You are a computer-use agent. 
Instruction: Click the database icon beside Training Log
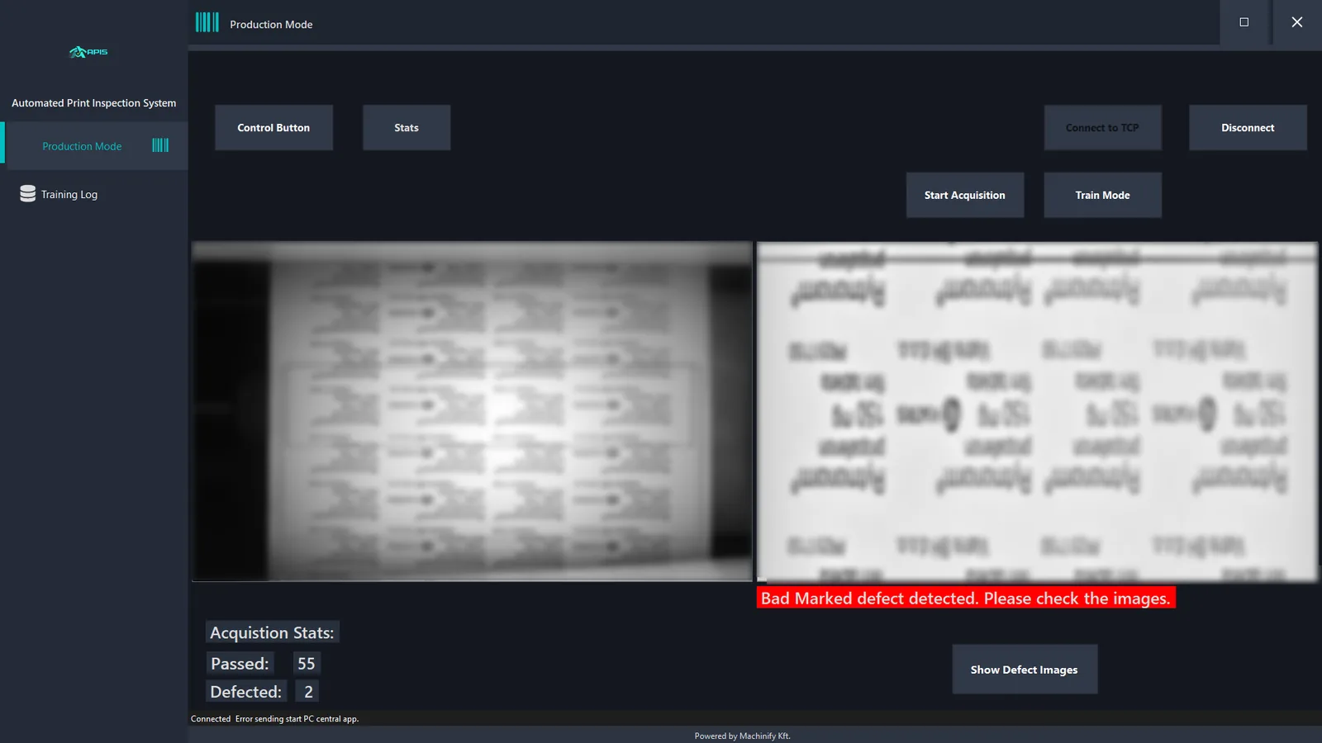click(x=27, y=193)
